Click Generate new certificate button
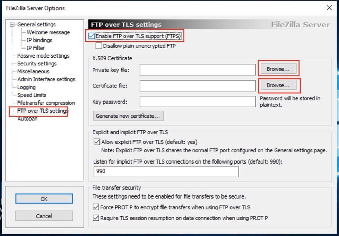Viewport: 339px width, 236px height. click(128, 116)
